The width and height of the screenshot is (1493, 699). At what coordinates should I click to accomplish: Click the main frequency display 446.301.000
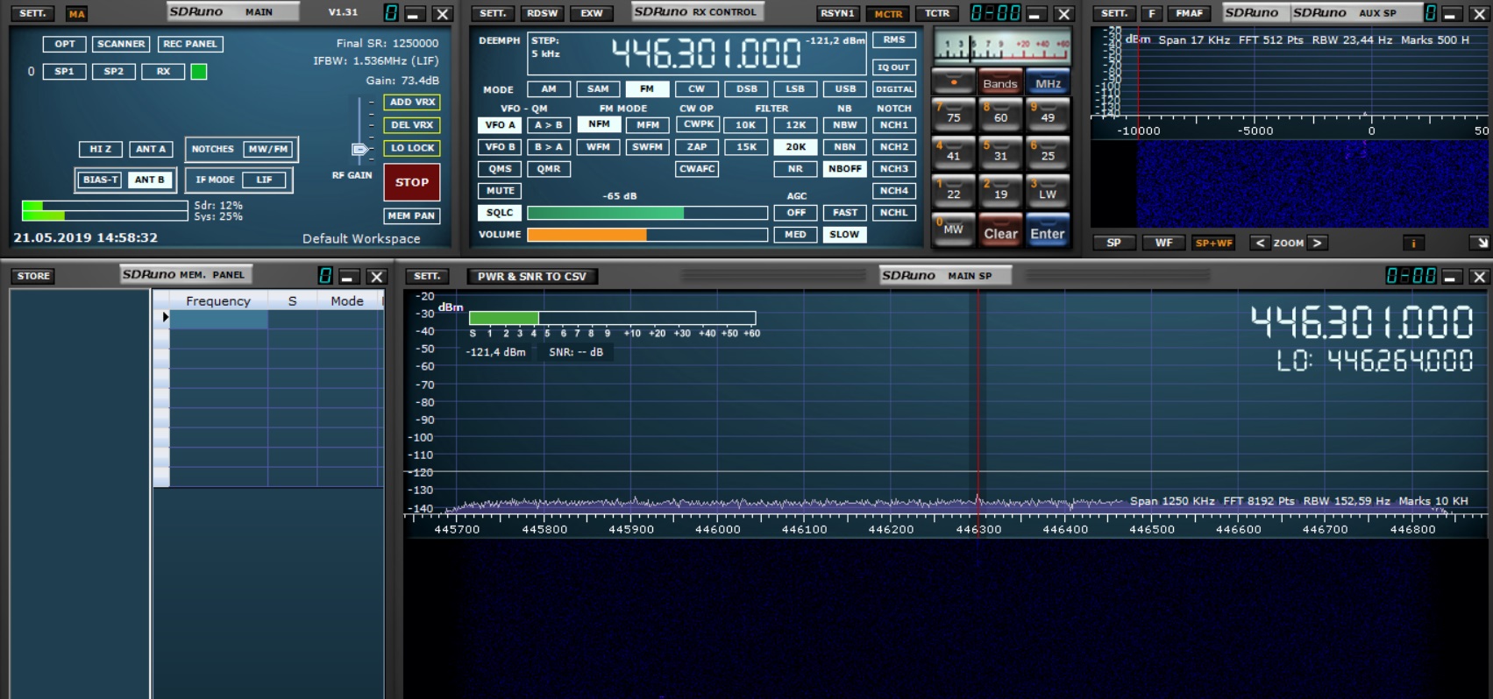[x=706, y=53]
